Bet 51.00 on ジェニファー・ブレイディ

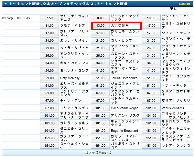(x=100, y=85)
